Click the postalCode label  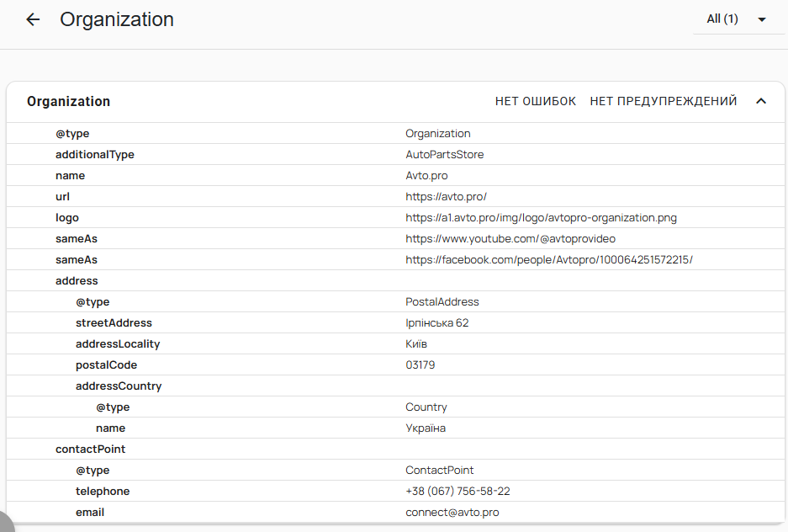click(x=106, y=365)
